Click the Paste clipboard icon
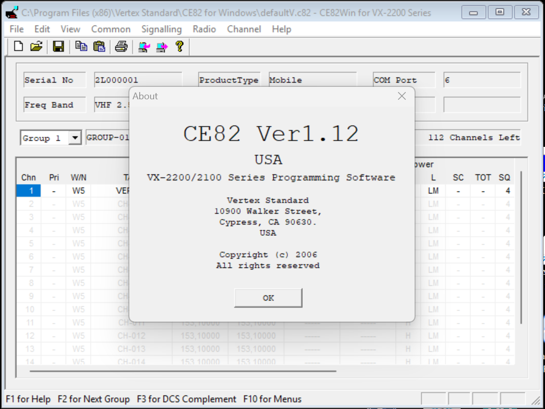The image size is (545, 409). pyautogui.click(x=99, y=47)
